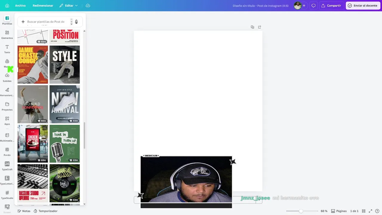Add a new page with the icon
The height and width of the screenshot is (215, 382).
[260, 27]
